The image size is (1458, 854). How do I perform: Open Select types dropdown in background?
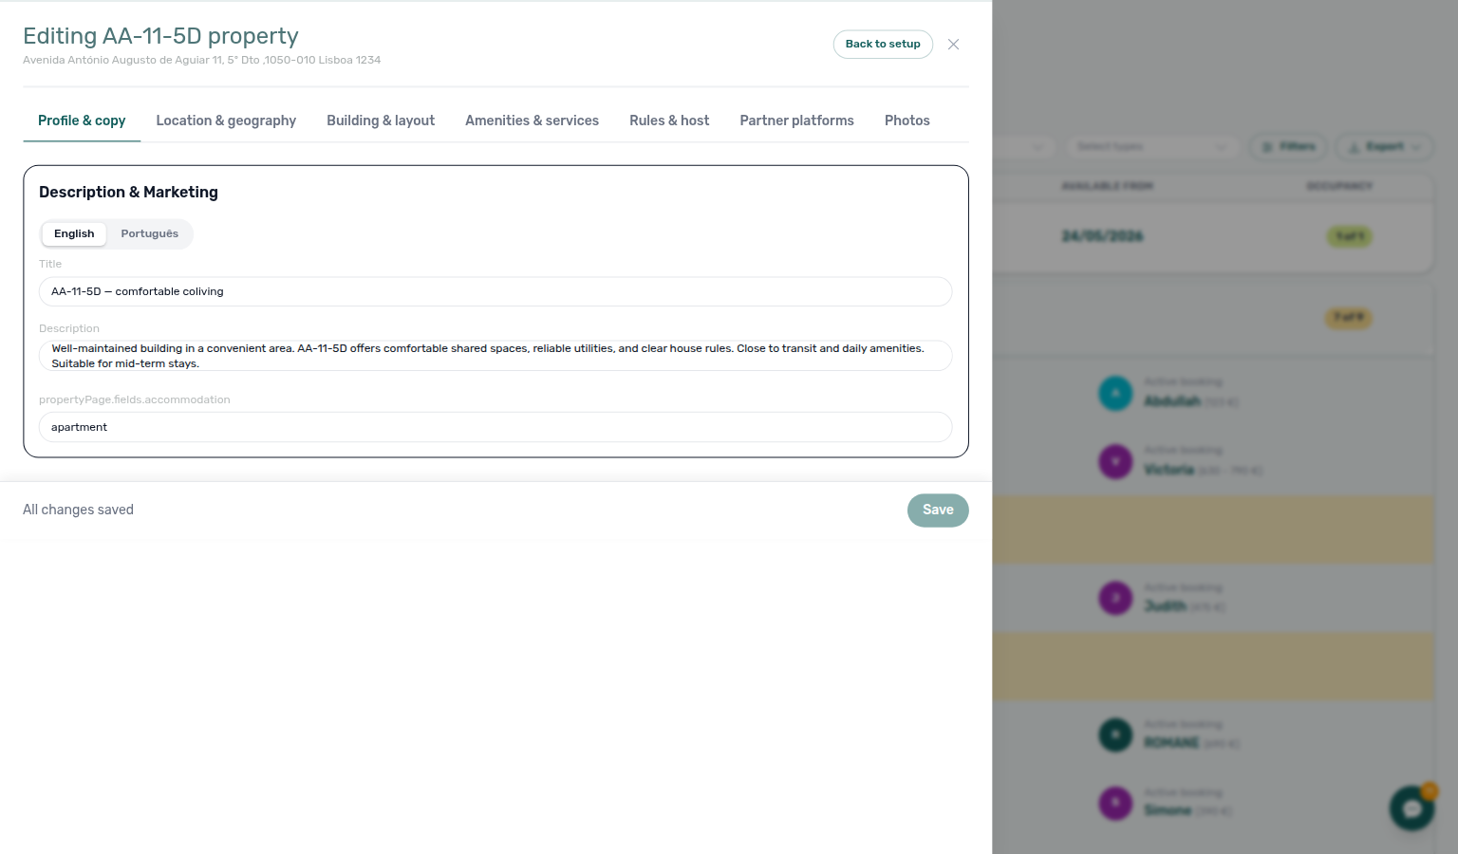tap(1151, 147)
